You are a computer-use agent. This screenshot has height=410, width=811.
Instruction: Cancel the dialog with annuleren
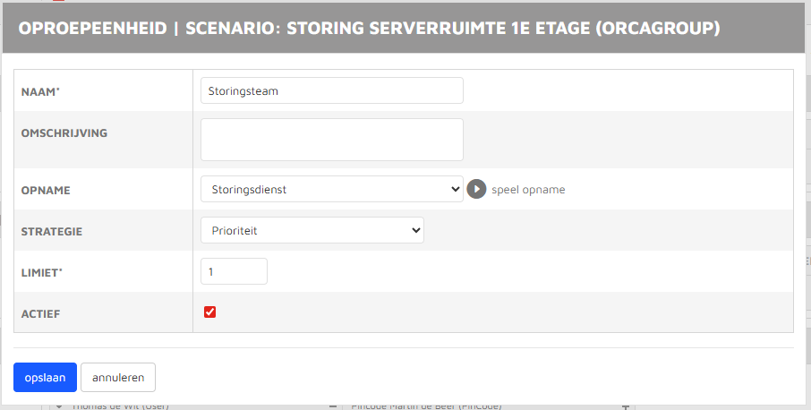pos(118,378)
